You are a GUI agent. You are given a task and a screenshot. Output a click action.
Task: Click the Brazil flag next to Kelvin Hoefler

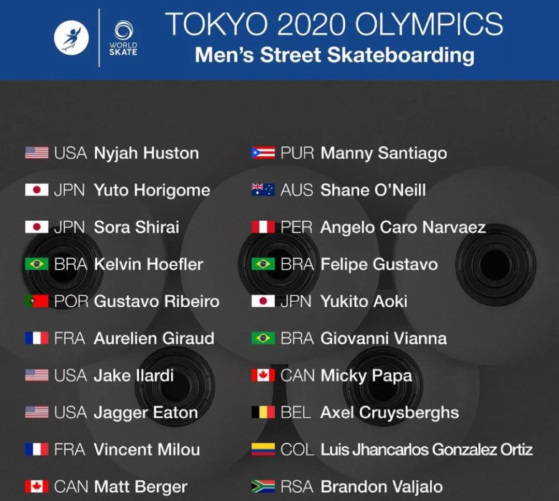click(x=37, y=264)
